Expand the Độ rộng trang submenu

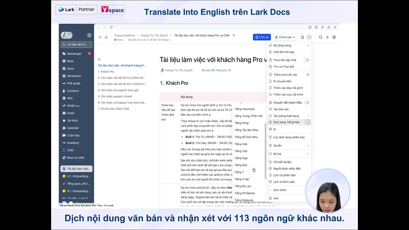click(x=289, y=45)
